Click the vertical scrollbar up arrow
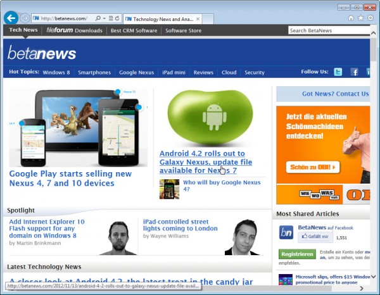The image size is (380, 295). [x=374, y=34]
